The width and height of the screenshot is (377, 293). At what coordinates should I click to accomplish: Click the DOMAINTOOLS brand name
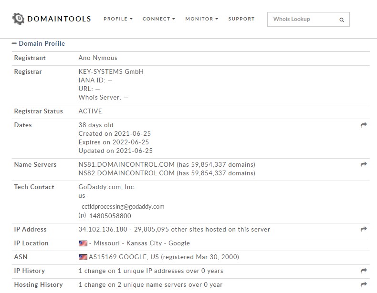coord(59,19)
